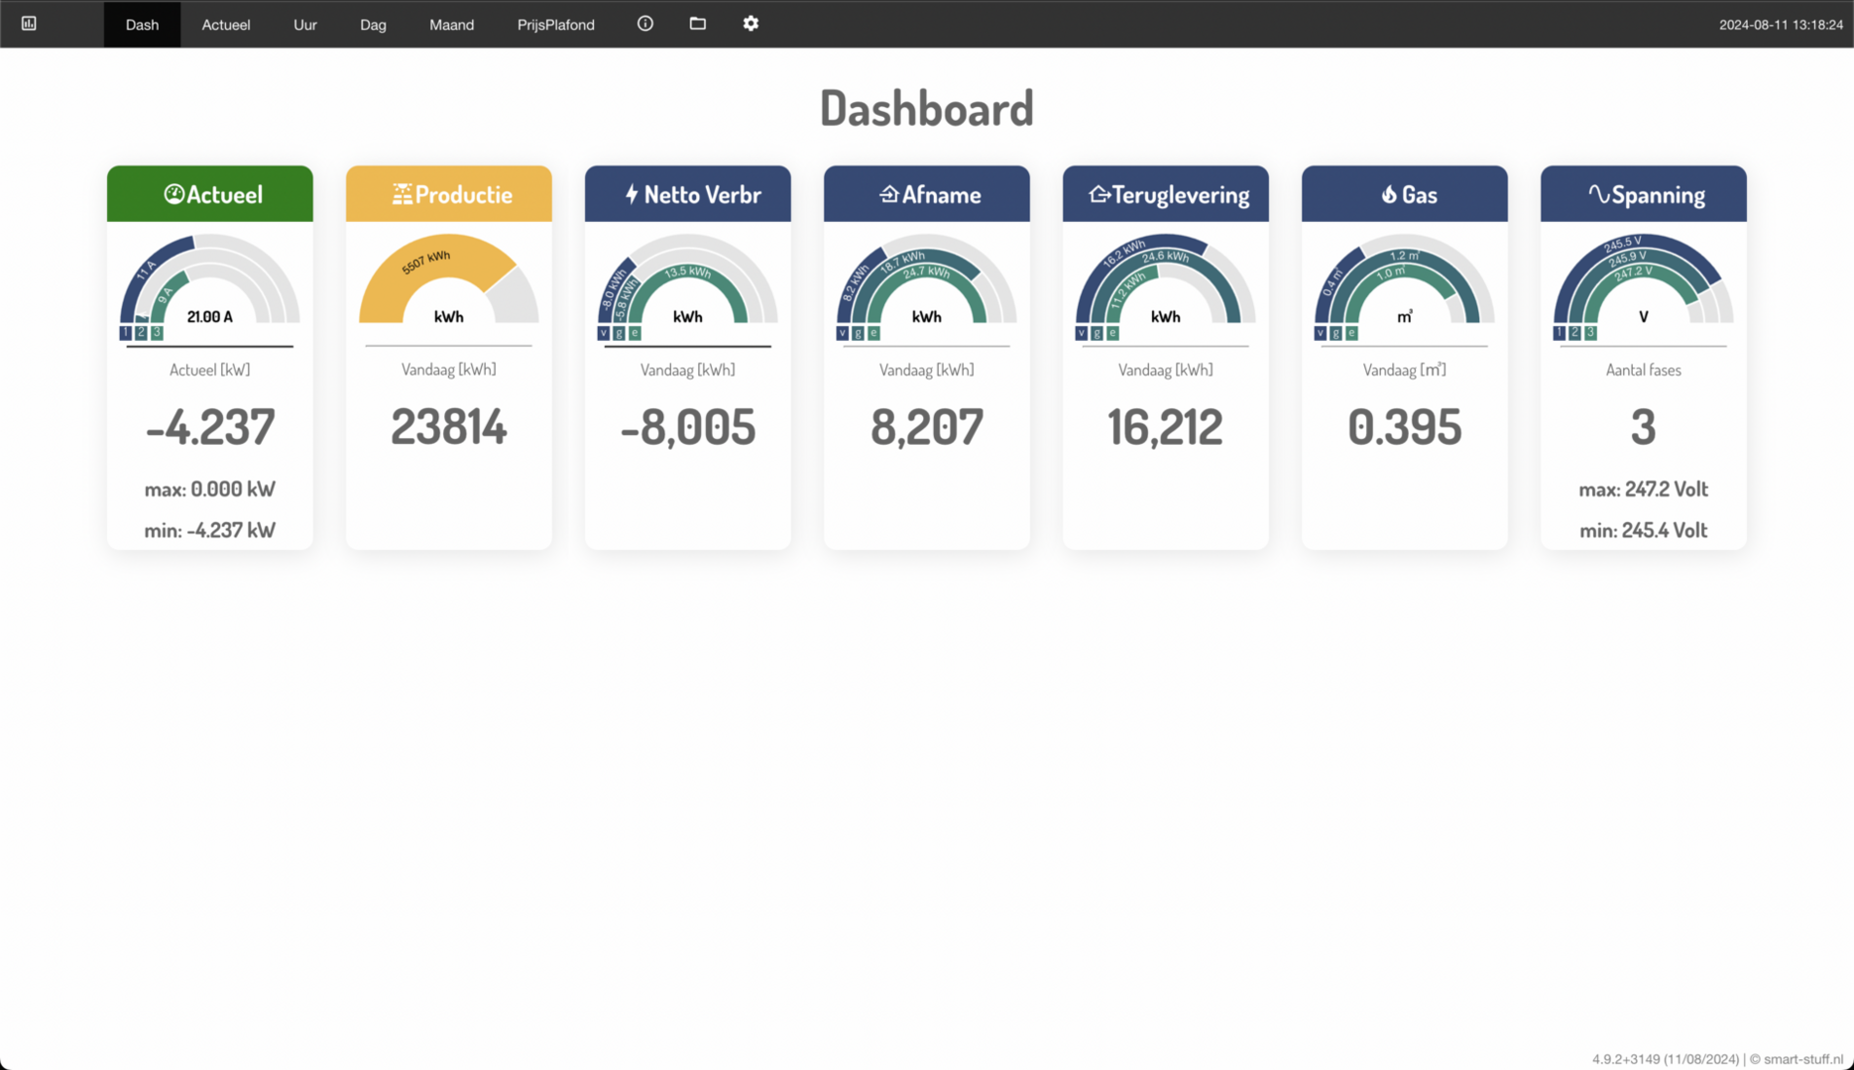Click the lightning bolt icon on Netto Verbr
Image resolution: width=1854 pixels, height=1070 pixels.
(632, 194)
